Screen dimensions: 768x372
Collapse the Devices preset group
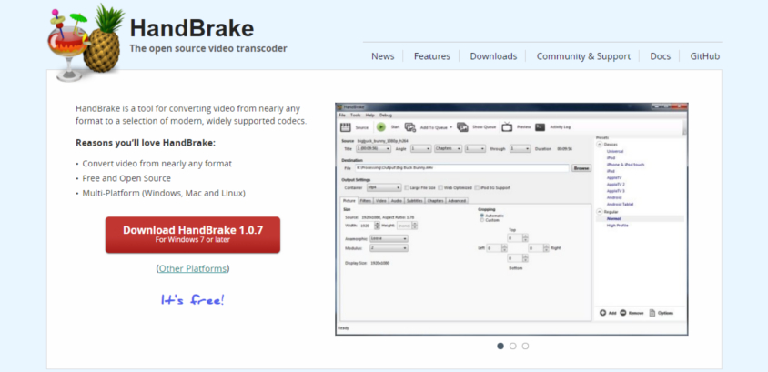point(600,145)
